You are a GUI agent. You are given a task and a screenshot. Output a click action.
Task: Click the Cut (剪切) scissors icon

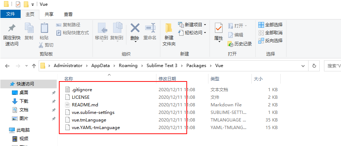point(41,45)
